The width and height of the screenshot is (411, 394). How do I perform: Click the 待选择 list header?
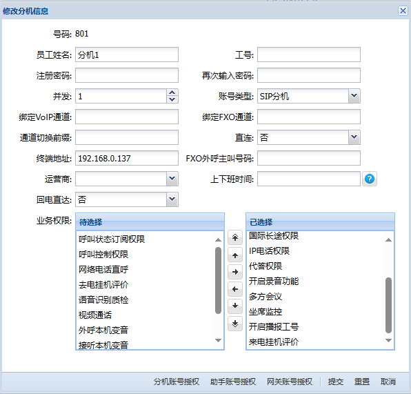[x=150, y=222]
